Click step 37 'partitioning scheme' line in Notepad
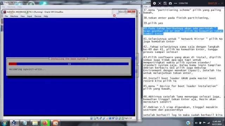 pyautogui.click(x=182, y=11)
